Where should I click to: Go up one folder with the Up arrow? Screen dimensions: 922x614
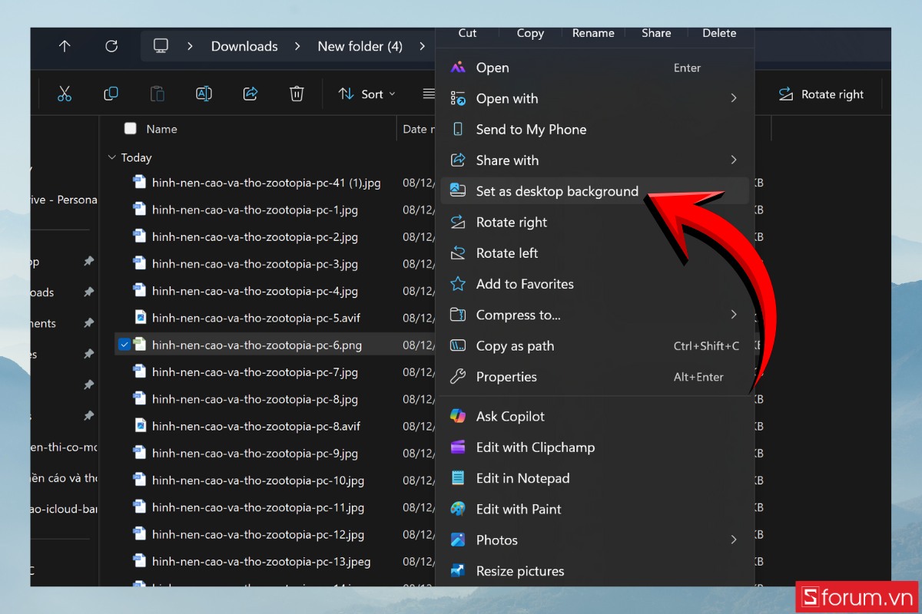pyautogui.click(x=65, y=46)
